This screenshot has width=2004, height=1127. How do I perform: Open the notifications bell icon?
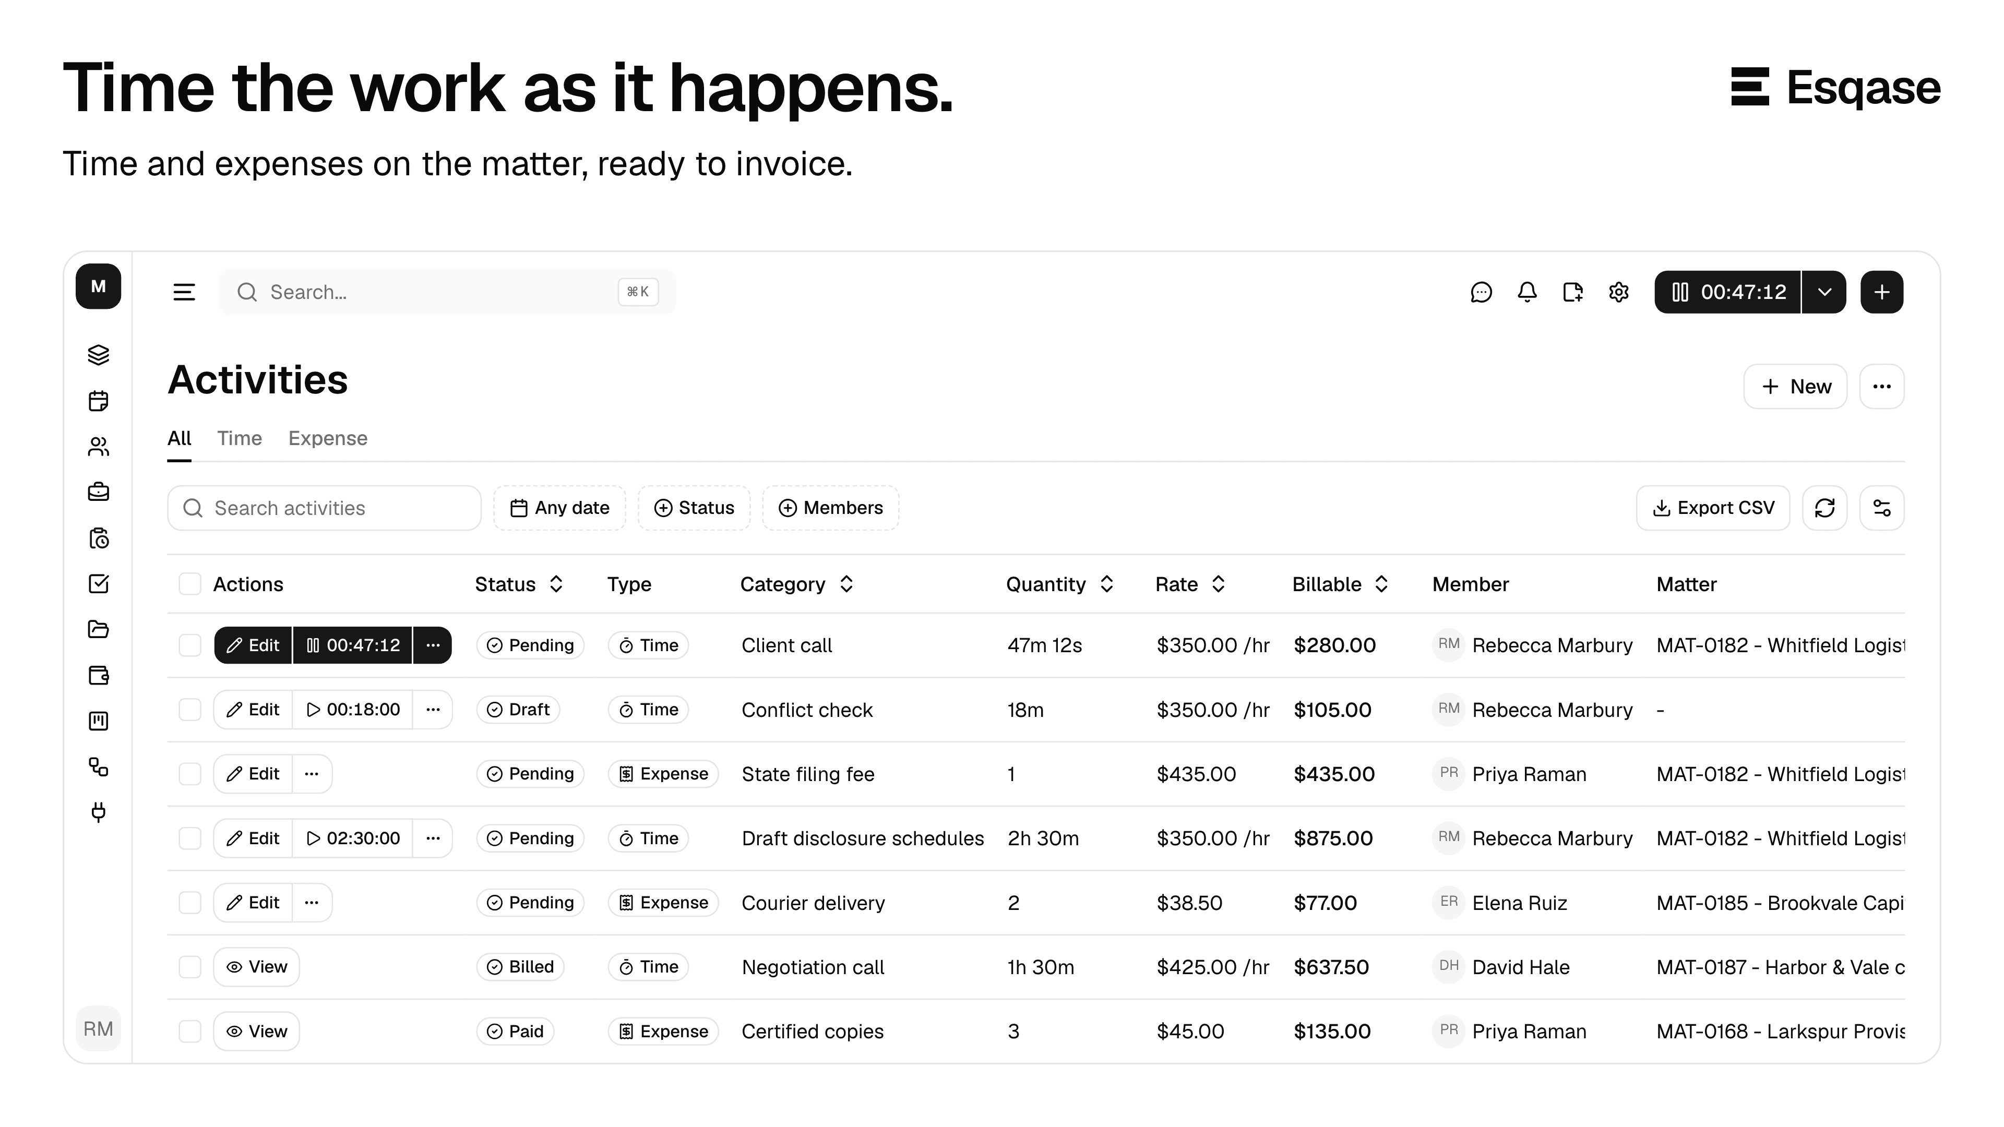point(1527,292)
